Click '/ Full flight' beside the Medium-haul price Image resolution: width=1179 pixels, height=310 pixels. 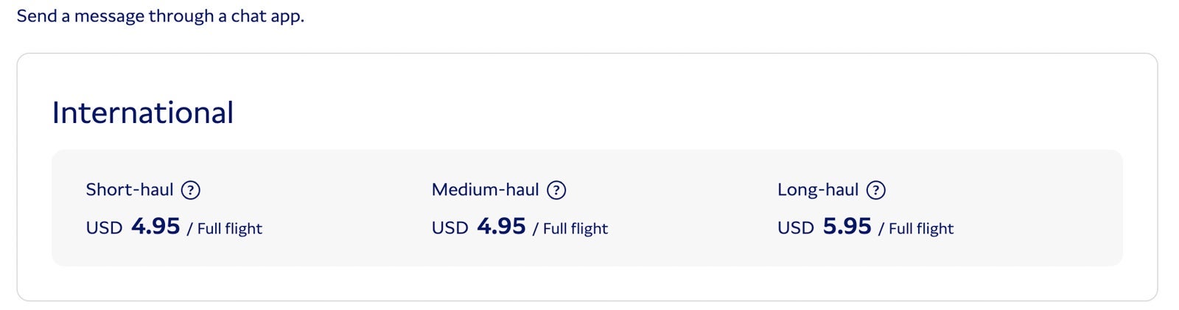pos(570,228)
